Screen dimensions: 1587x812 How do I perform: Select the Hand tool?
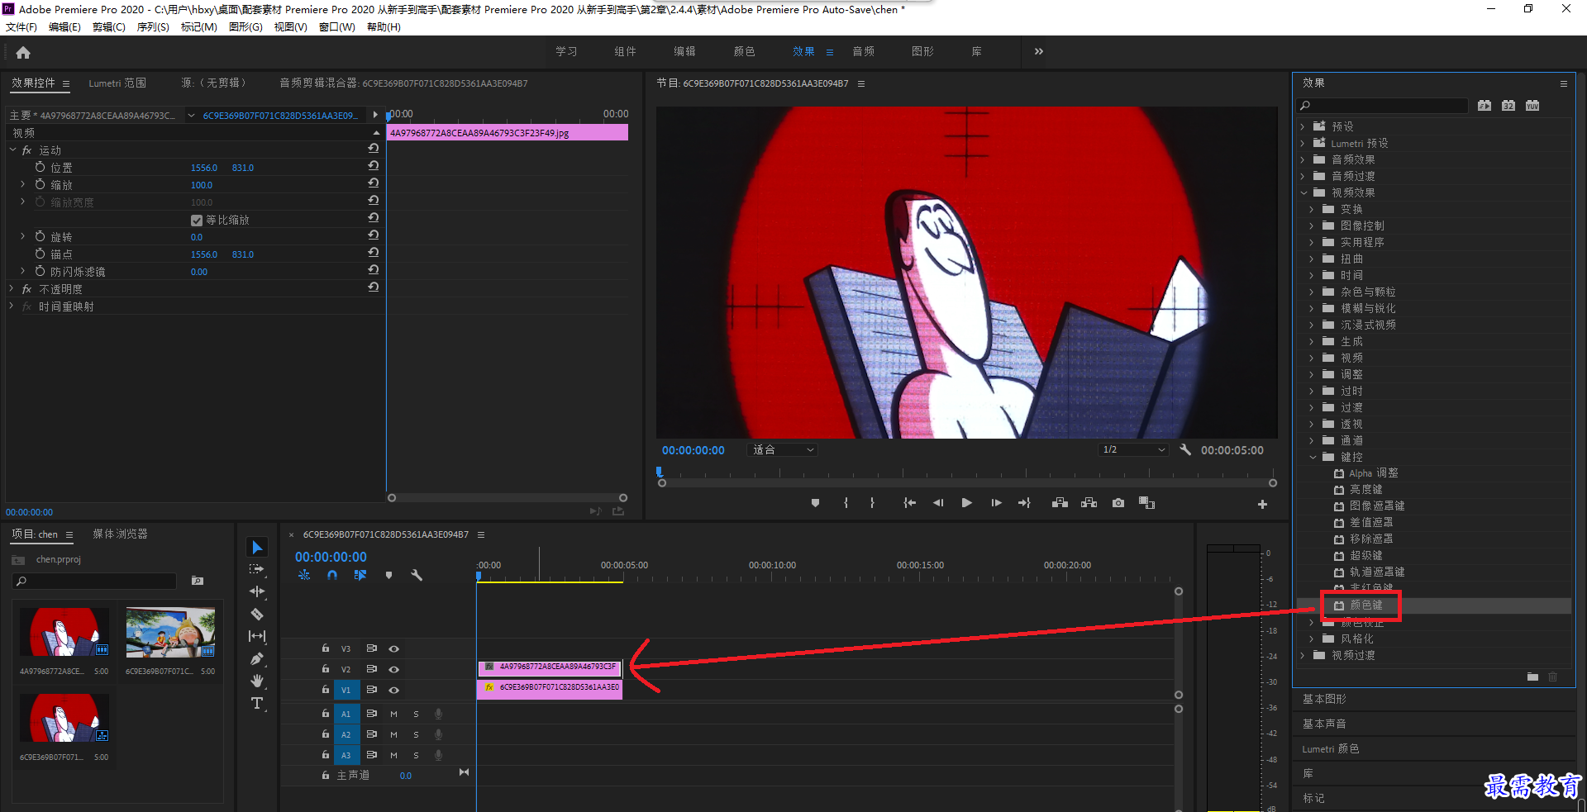coord(257,681)
